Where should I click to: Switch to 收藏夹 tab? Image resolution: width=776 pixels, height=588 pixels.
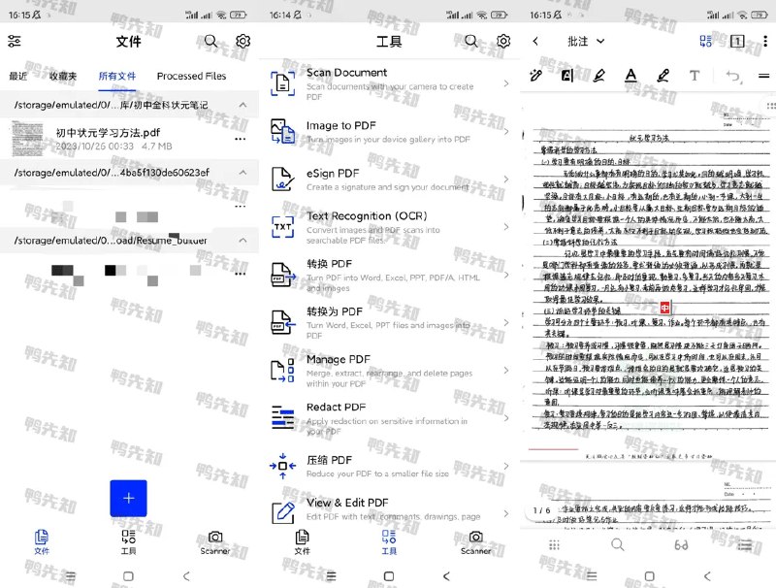pos(63,77)
